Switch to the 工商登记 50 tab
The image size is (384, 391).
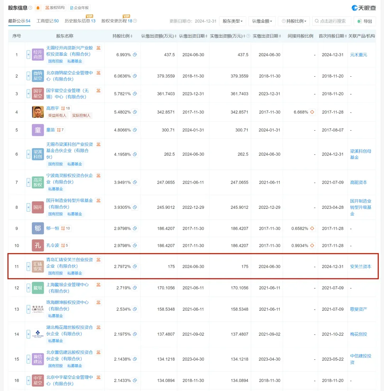(x=47, y=21)
